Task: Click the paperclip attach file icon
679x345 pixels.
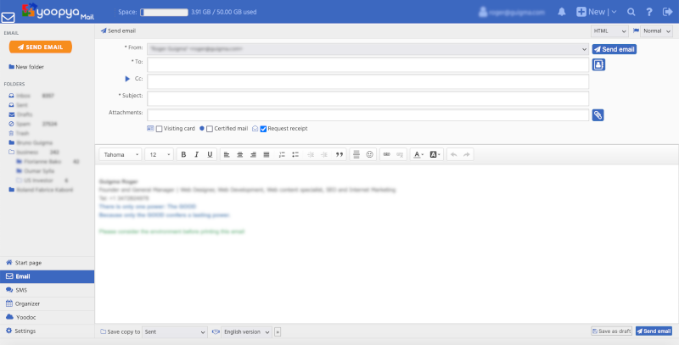Action: click(598, 114)
